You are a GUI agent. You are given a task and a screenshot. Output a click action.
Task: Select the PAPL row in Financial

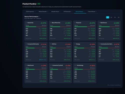pyautogui.click(x=85, y=29)
